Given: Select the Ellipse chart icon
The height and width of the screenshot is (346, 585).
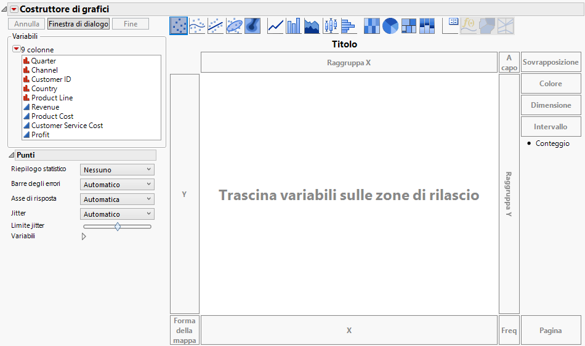Looking at the screenshot, I should (x=234, y=26).
